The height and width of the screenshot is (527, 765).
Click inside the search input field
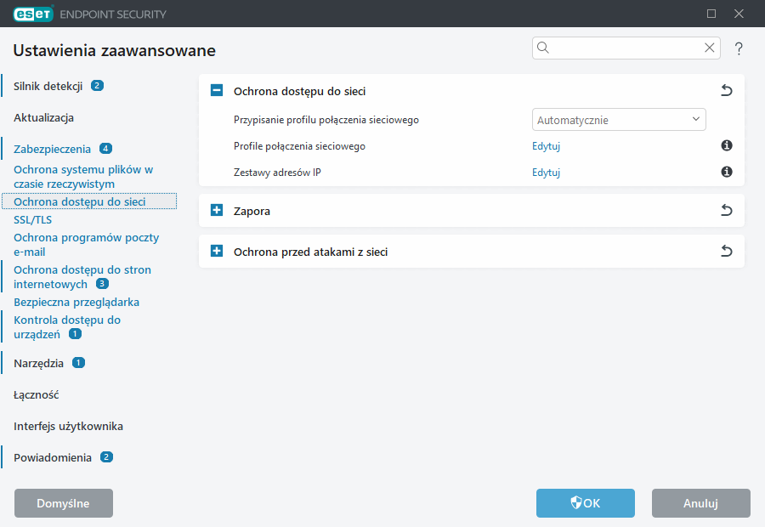pos(625,48)
